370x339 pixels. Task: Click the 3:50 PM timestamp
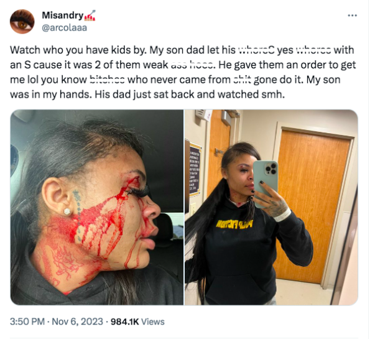(x=27, y=322)
